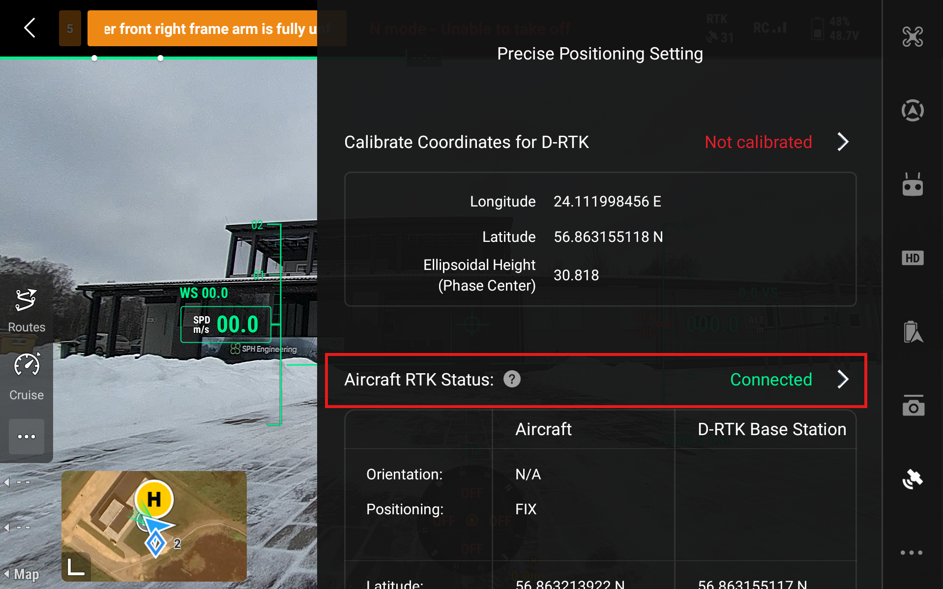The height and width of the screenshot is (589, 943).
Task: Collapse the Map panel arrow
Action: point(7,574)
